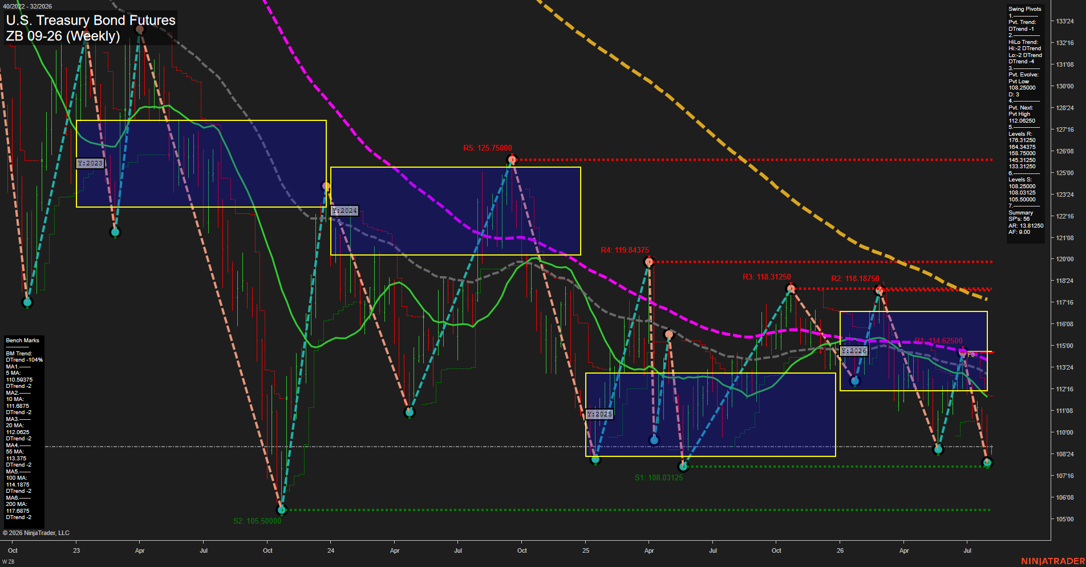Click the NINJATRADER logo at bottom right
The image size is (1086, 567).
1053,561
